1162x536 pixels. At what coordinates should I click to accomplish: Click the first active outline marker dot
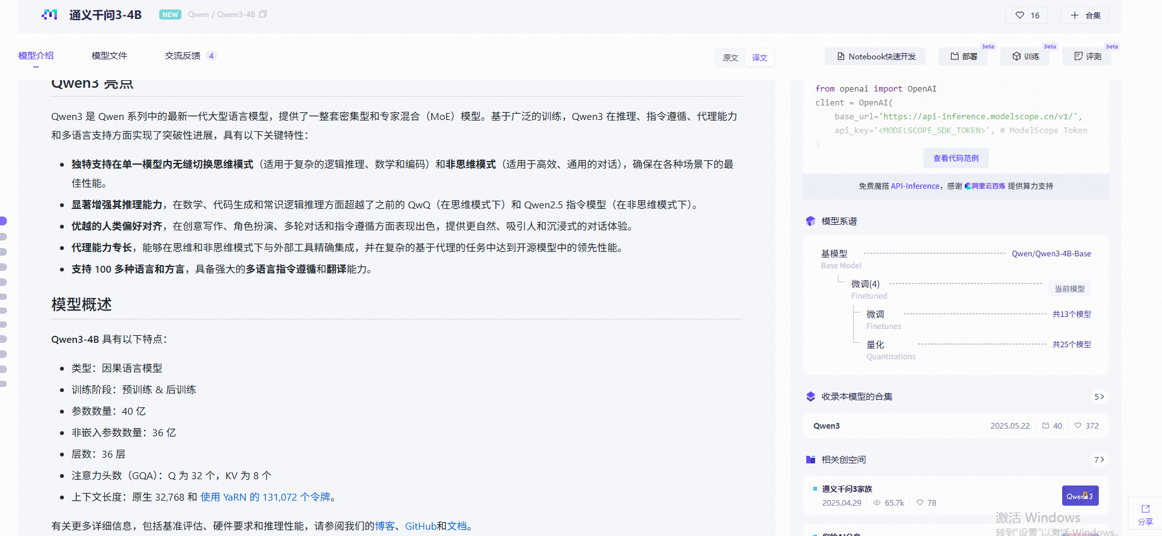pos(3,221)
